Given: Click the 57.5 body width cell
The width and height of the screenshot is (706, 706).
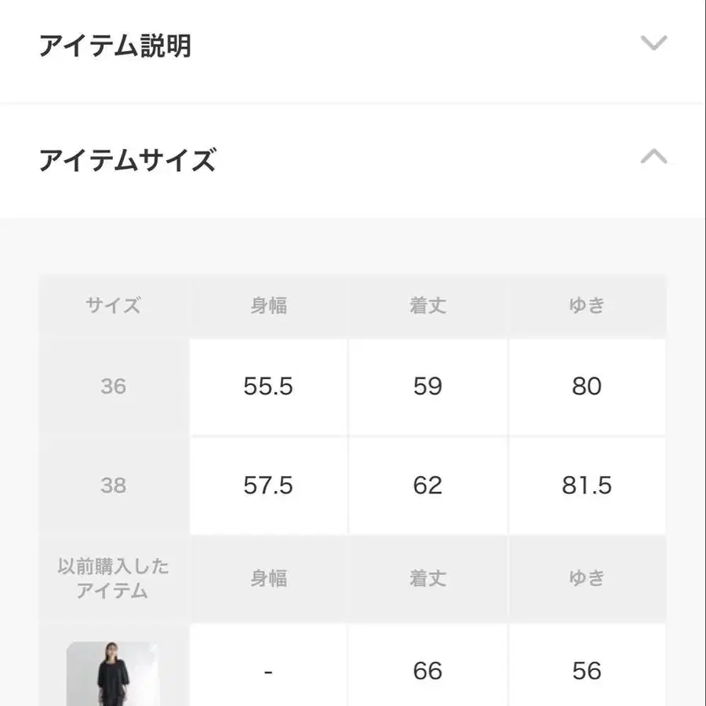Looking at the screenshot, I should (x=268, y=485).
